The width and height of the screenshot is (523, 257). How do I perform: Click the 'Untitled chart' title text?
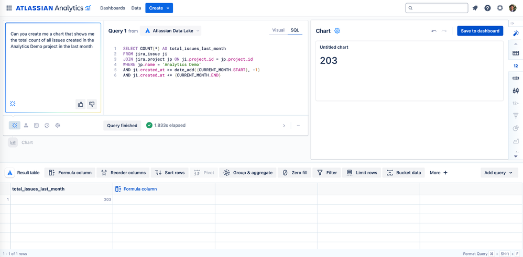pos(334,47)
